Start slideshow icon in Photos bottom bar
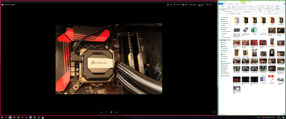Viewport: 286px width, 119px height. click(106, 112)
